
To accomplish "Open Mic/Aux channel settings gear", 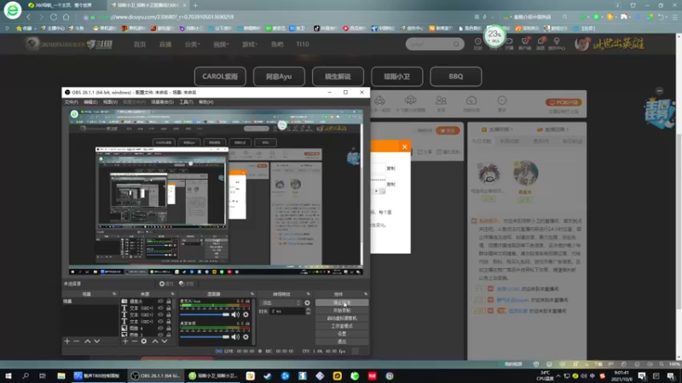I will pyautogui.click(x=246, y=314).
